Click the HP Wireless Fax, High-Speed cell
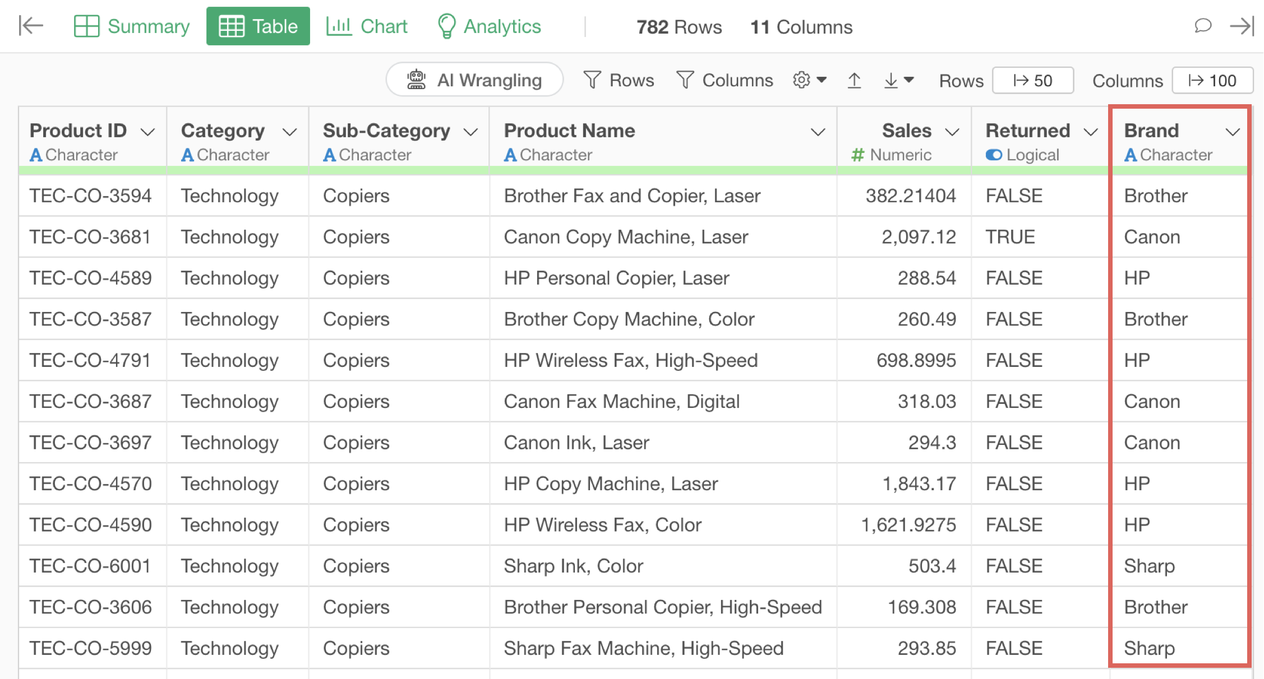Screen dimensions: 1264x679 click(663, 360)
